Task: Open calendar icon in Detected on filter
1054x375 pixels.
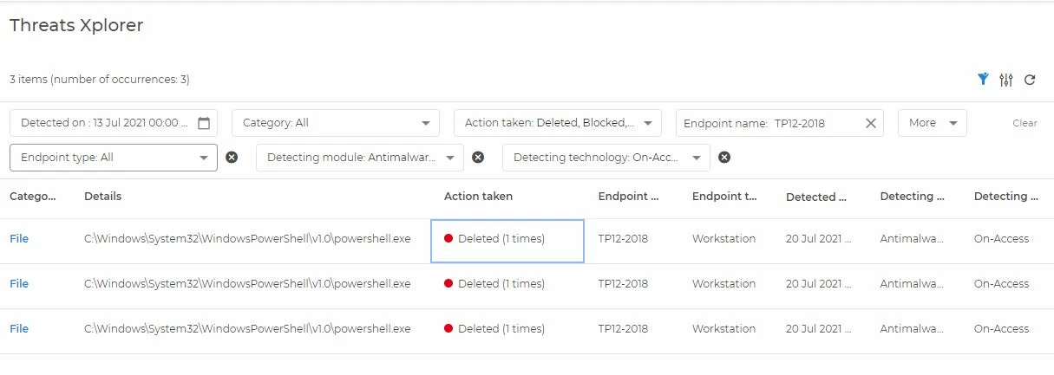Action: click(204, 123)
